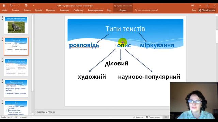Viewport: 218px width, 122px height.
Task: Open the Вид tab
Action: point(109,10)
